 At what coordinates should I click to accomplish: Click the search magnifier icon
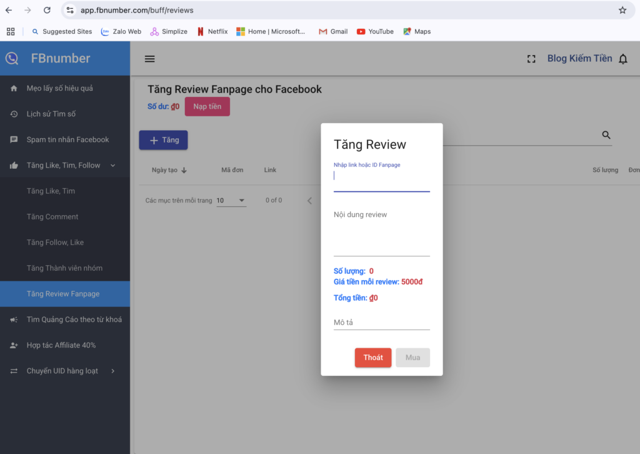606,135
